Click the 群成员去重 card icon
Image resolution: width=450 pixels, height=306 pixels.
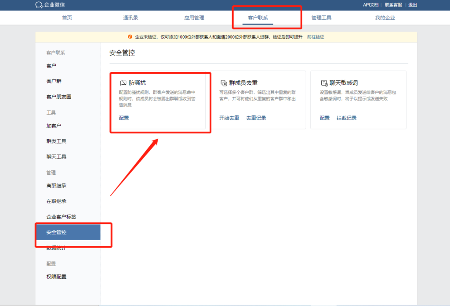point(224,83)
